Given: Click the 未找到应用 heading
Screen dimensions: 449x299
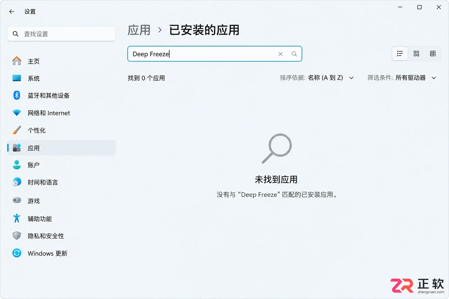Looking at the screenshot, I should [276, 179].
